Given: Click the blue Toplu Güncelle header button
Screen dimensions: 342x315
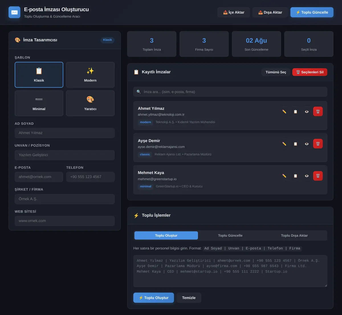Looking at the screenshot, I should 312,12.
